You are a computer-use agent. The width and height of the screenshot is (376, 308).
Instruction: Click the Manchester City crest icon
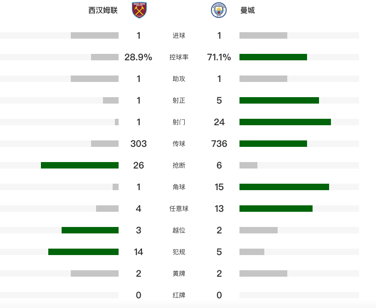218,10
